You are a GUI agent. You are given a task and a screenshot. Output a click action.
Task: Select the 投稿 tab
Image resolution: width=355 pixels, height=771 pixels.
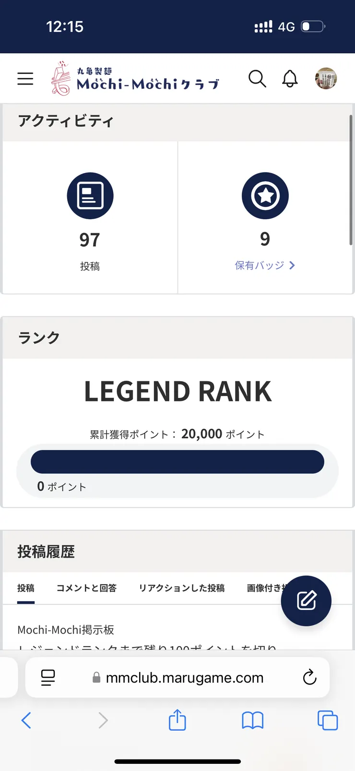[x=26, y=588]
